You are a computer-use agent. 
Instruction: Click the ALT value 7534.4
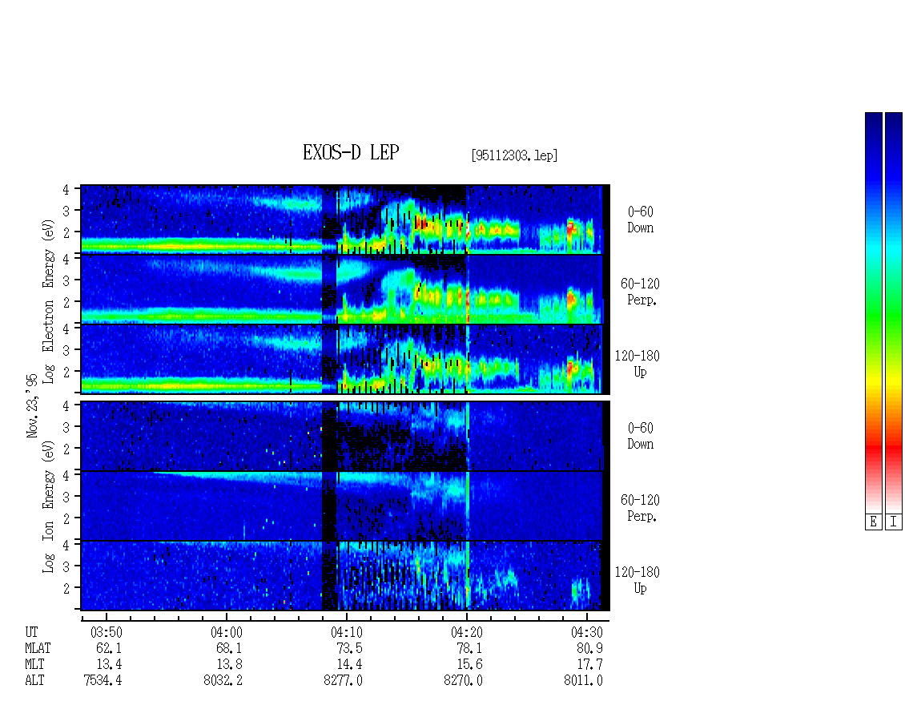pyautogui.click(x=103, y=681)
